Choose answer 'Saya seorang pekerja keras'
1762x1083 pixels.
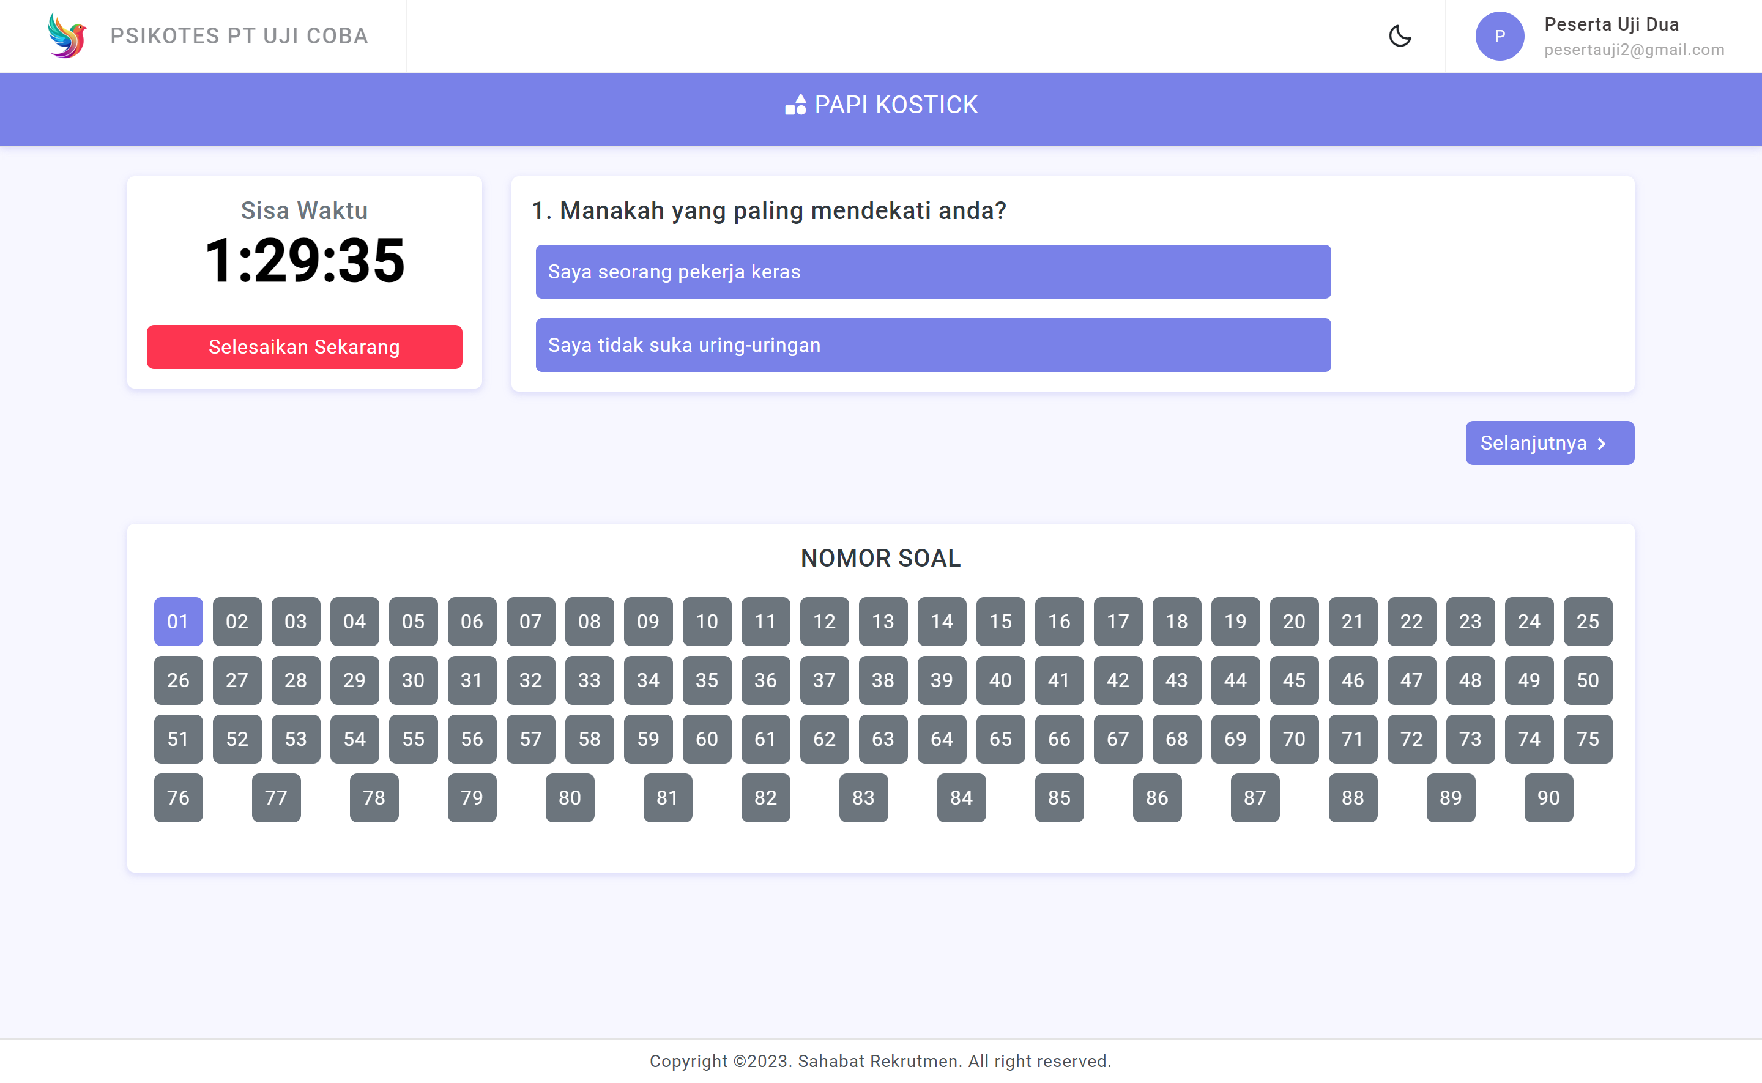(x=932, y=272)
